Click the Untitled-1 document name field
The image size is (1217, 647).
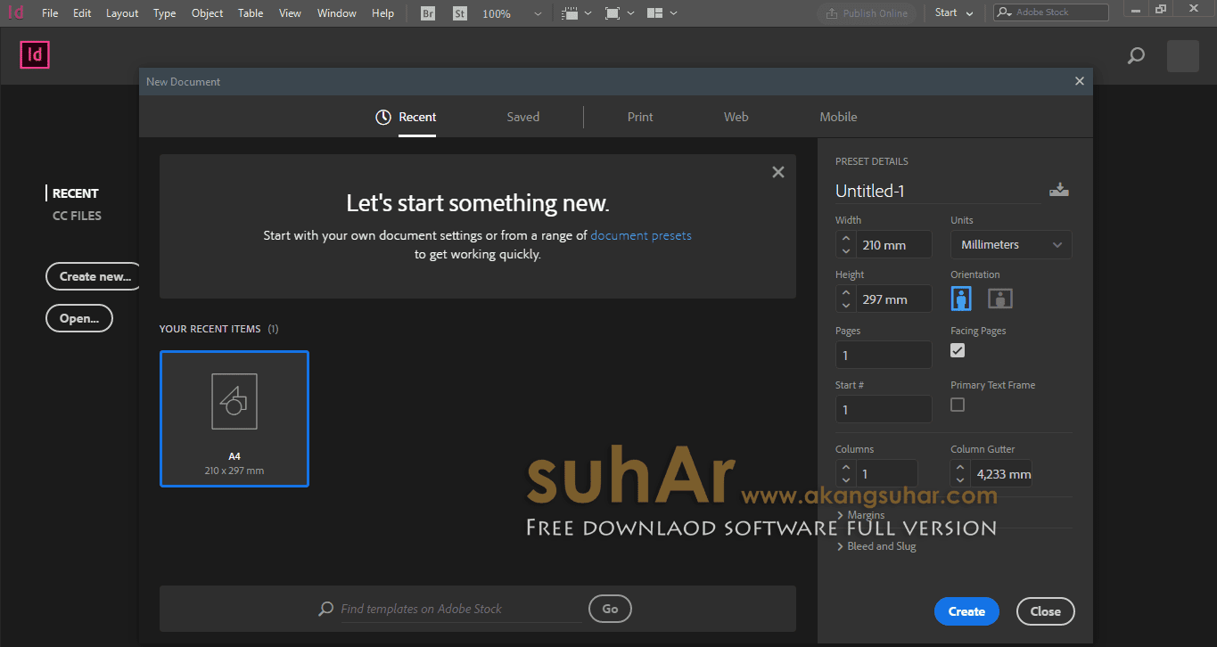tap(937, 191)
